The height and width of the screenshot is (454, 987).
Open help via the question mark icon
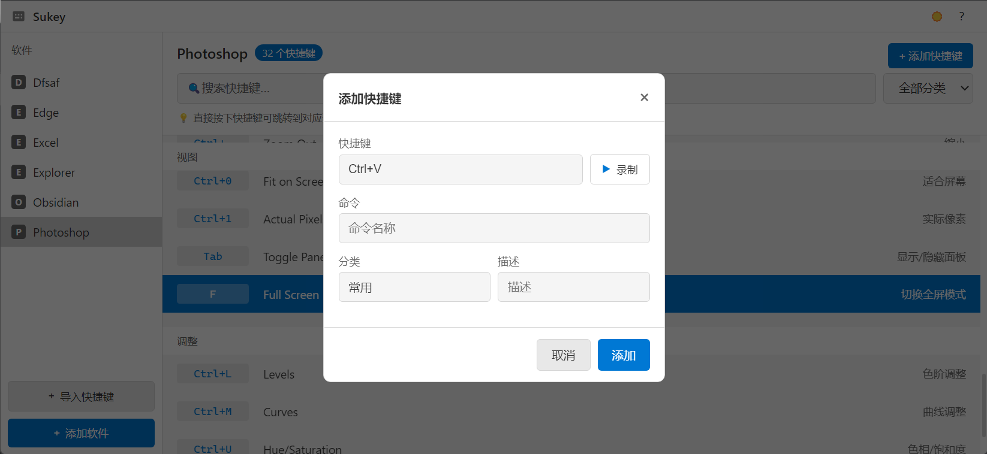[962, 16]
